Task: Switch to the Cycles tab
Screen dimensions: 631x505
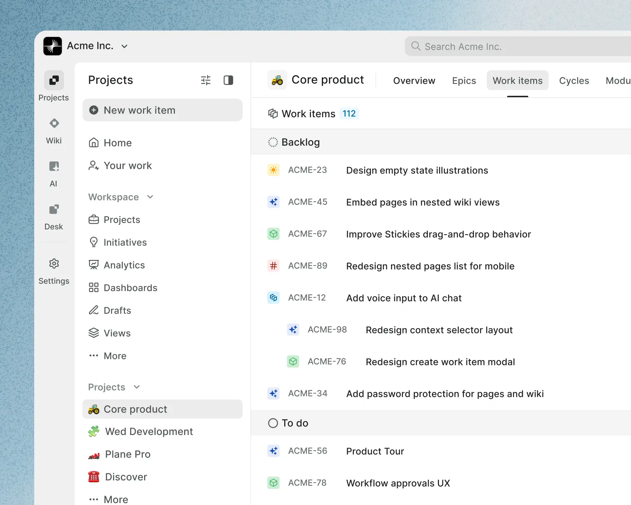Action: [574, 81]
